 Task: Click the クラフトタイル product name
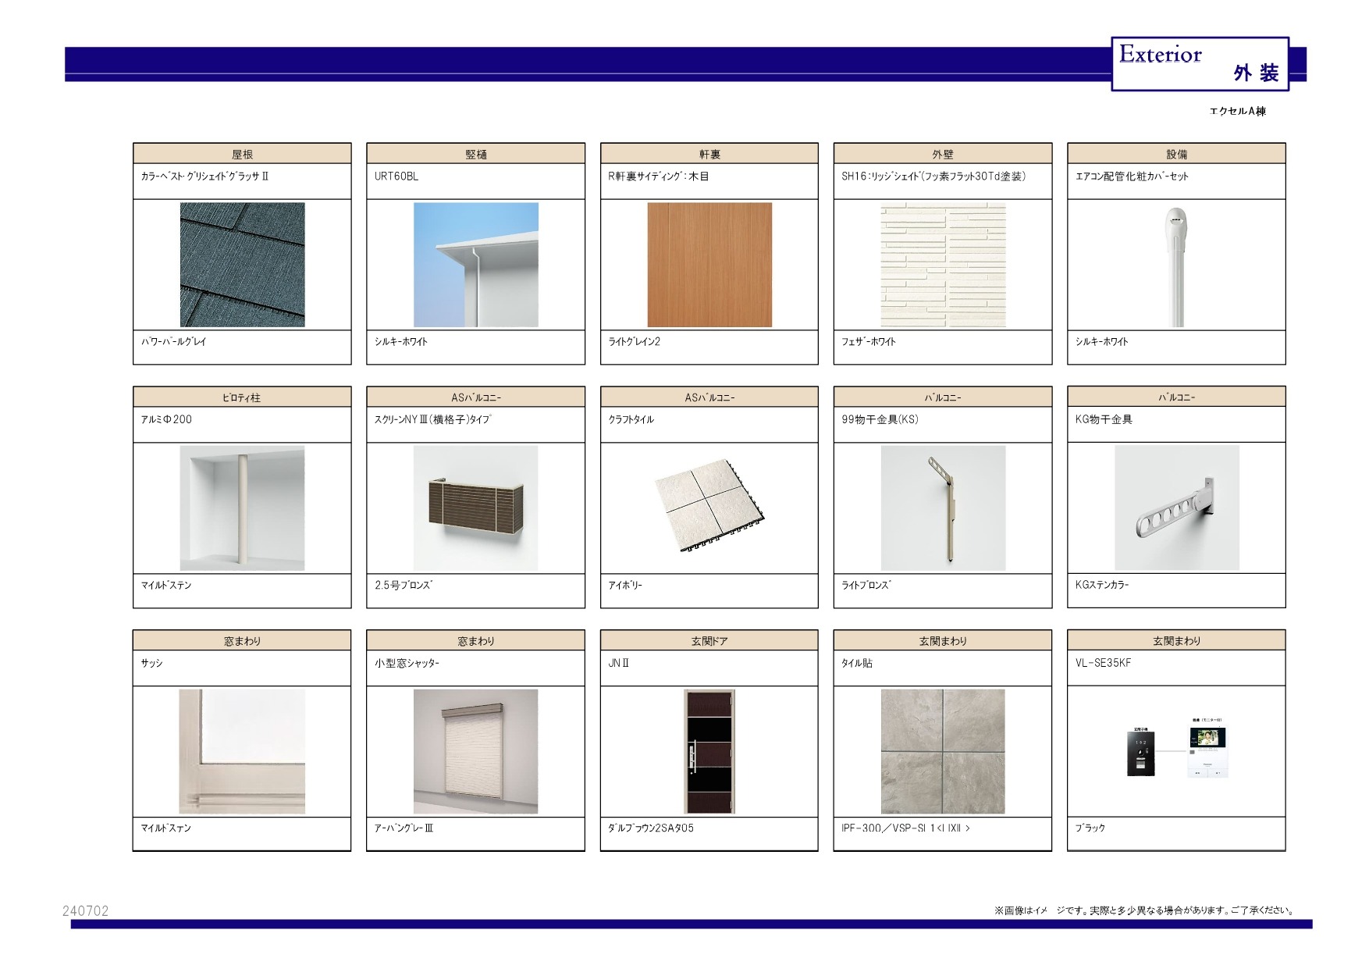point(631,419)
